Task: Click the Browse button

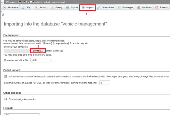Action: coord(38,51)
